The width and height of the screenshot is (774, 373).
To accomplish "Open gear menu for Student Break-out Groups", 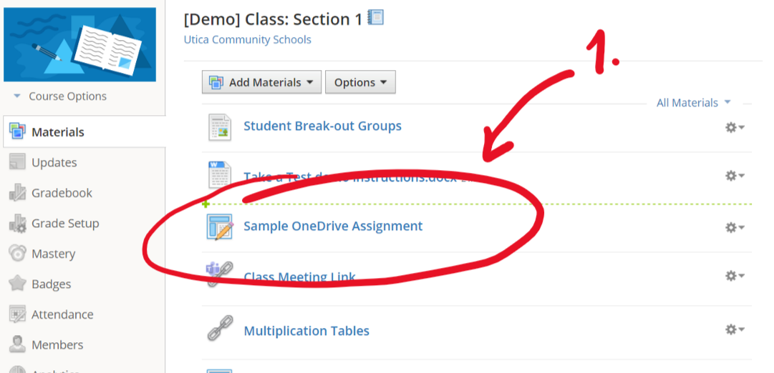I will point(735,127).
